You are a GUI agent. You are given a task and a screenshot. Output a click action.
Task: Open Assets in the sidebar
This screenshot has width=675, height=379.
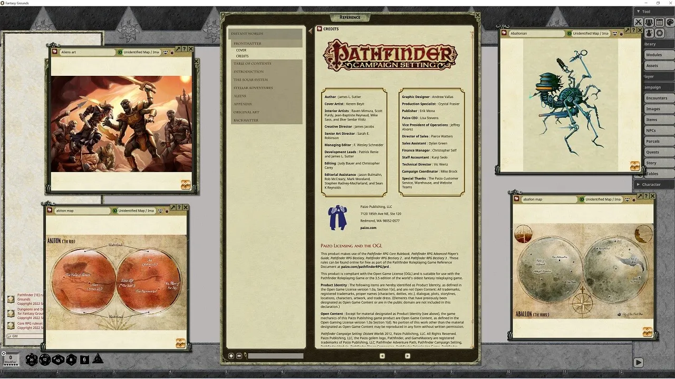coord(659,66)
